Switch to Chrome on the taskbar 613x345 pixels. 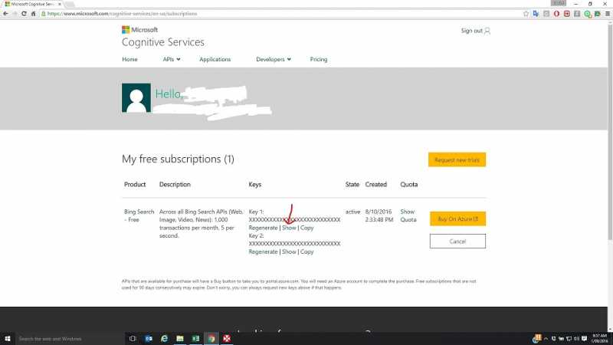(211, 339)
